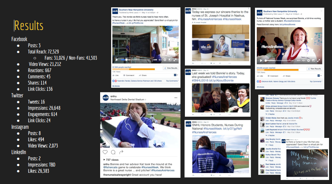Expand Top Comments dropdown under blackboard post
Viewport: 332px width, 184px height.
(172, 81)
